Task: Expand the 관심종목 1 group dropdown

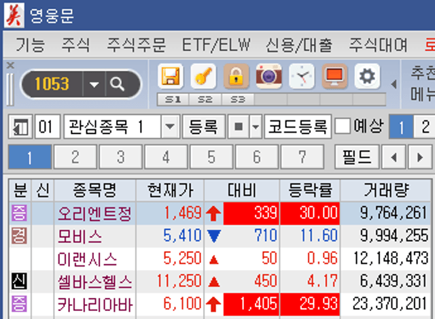Action: coord(170,127)
